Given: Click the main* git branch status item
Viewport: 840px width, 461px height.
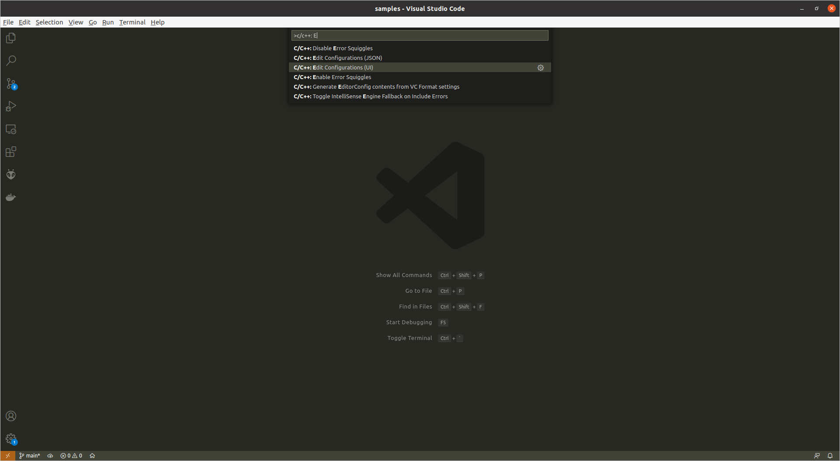Looking at the screenshot, I should 30,456.
